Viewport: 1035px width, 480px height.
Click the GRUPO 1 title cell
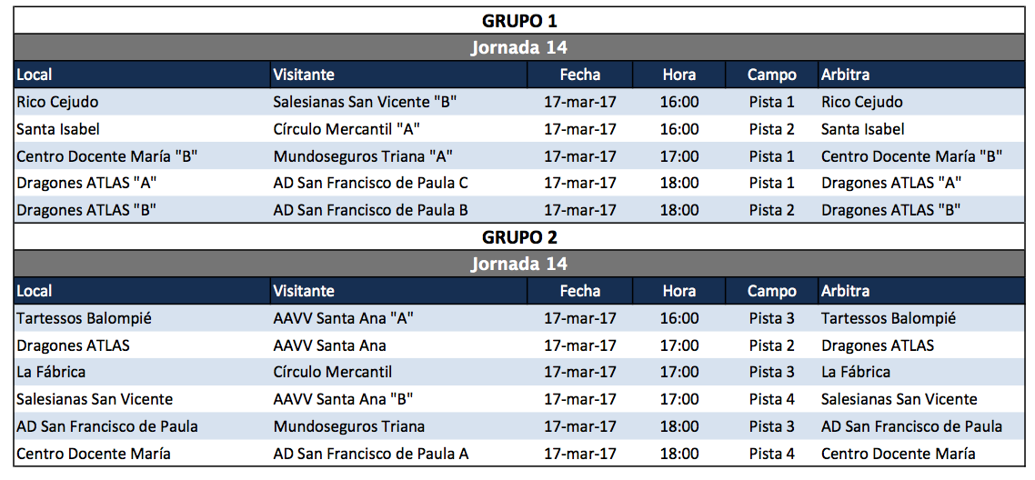coord(518,21)
